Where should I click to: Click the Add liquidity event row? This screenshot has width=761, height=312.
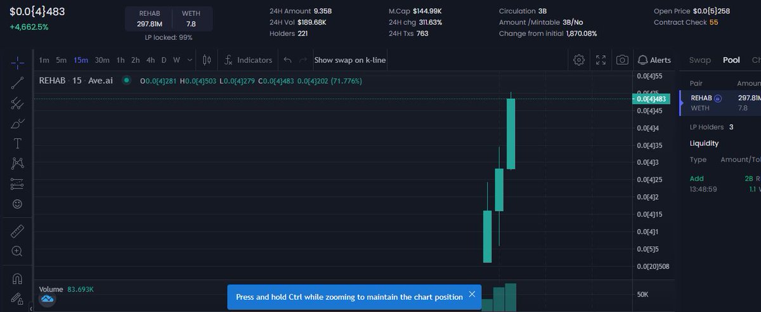pos(724,184)
